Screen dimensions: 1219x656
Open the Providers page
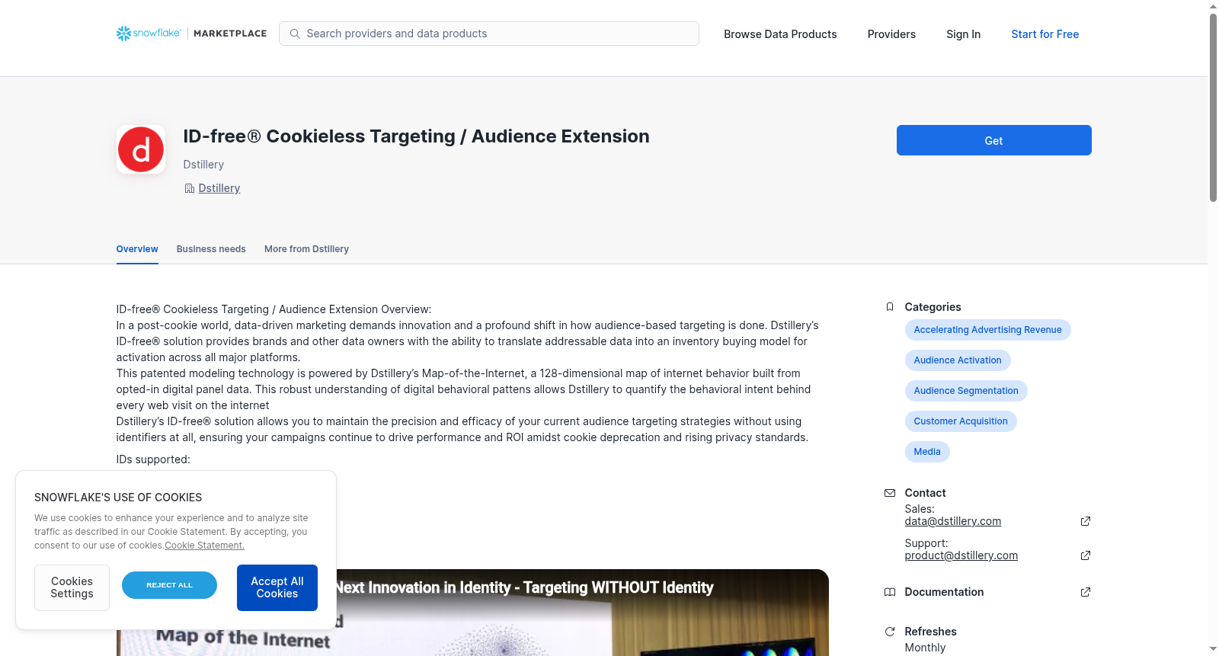tap(891, 34)
